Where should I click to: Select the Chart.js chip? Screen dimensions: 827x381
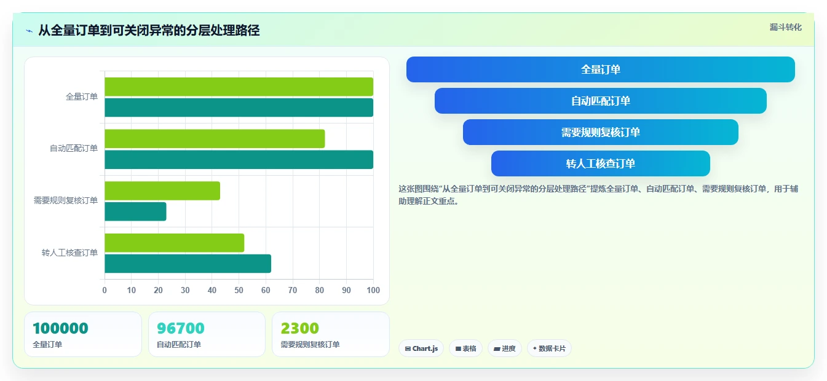(421, 348)
